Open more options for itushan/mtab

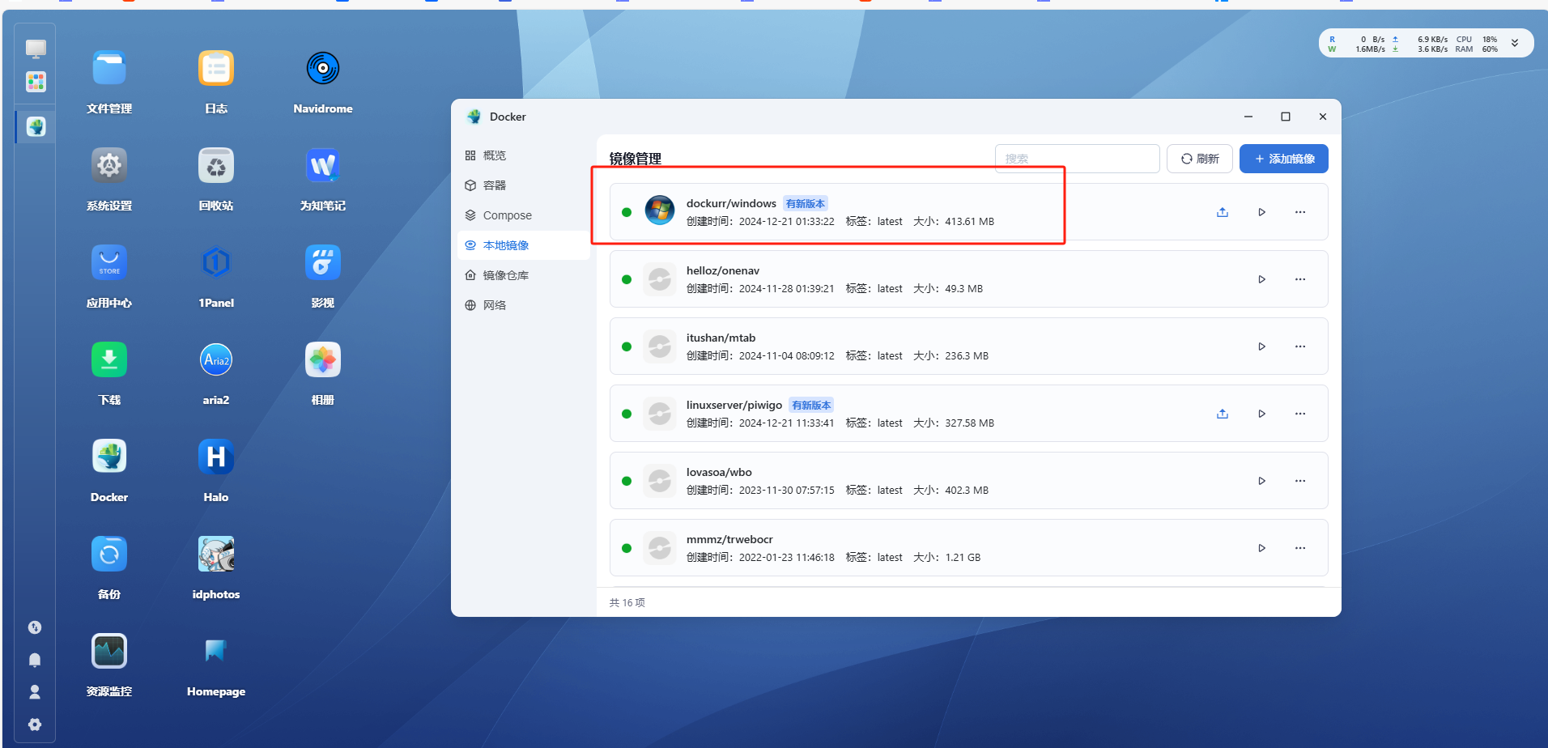coord(1300,346)
